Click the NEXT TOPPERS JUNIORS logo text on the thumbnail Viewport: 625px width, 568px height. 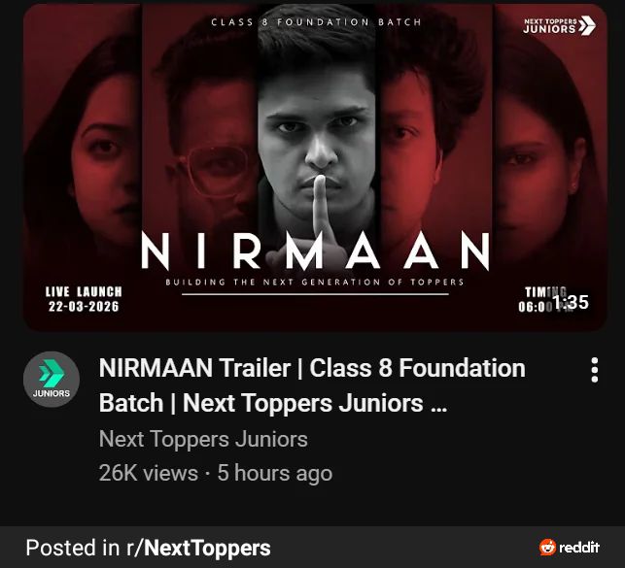coord(550,26)
